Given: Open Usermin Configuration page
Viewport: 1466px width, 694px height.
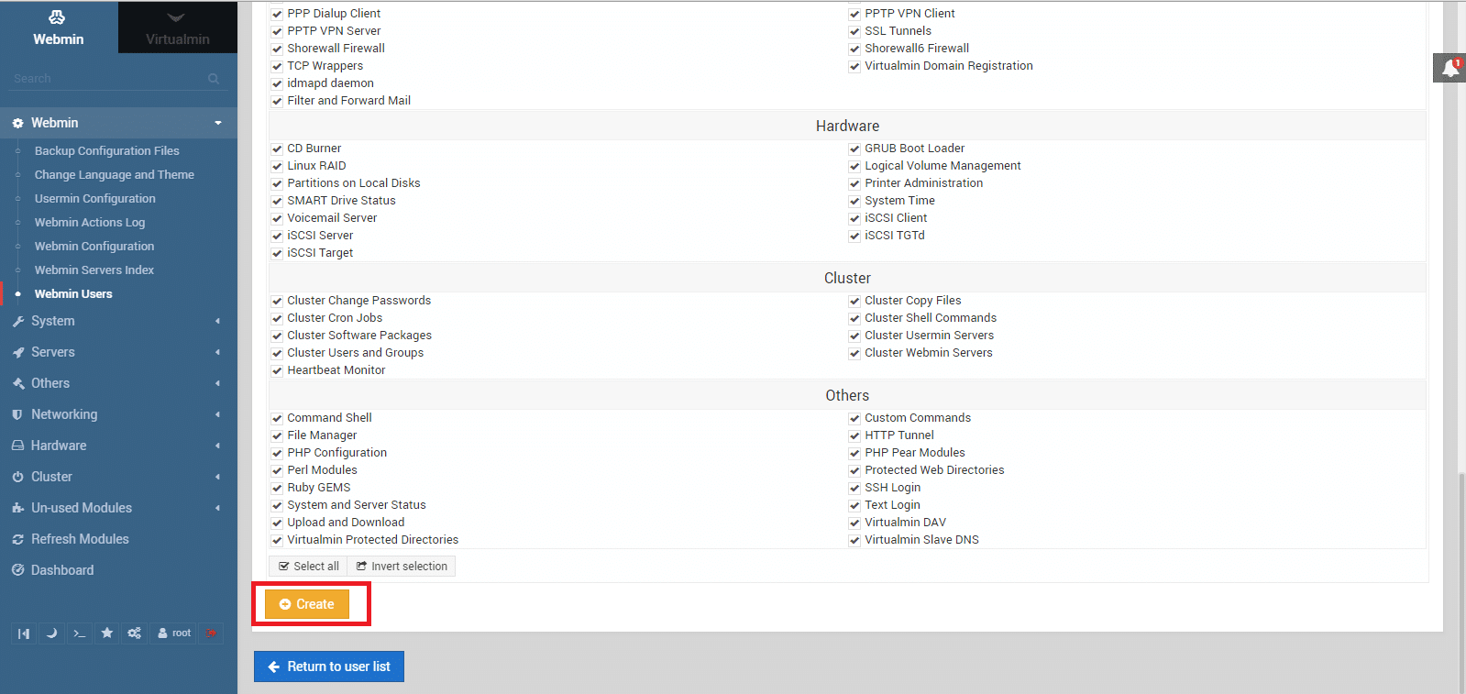Looking at the screenshot, I should (x=94, y=199).
